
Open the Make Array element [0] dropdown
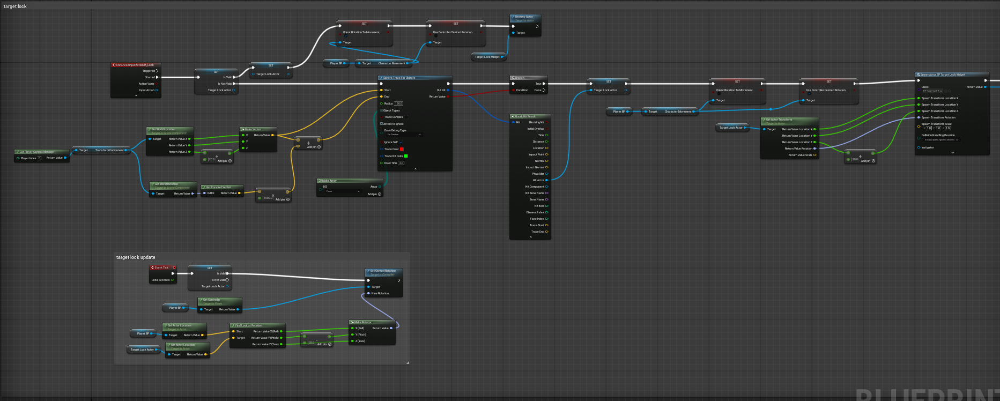[343, 191]
